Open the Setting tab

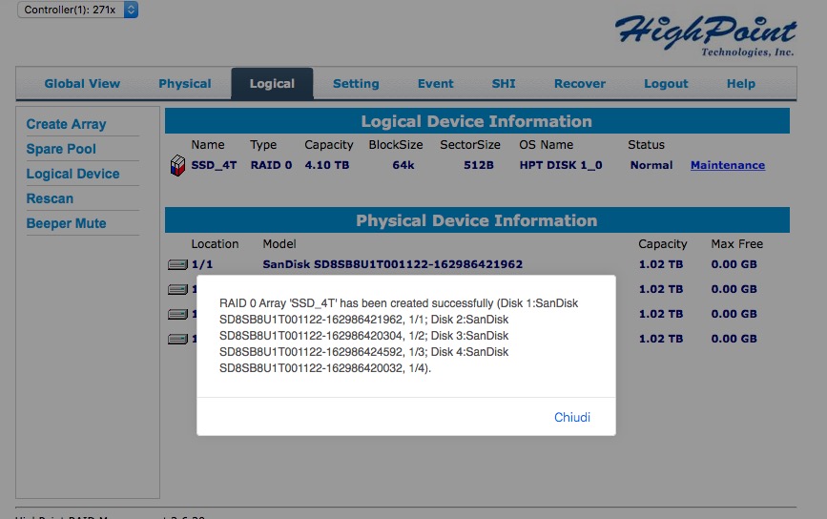(x=356, y=84)
